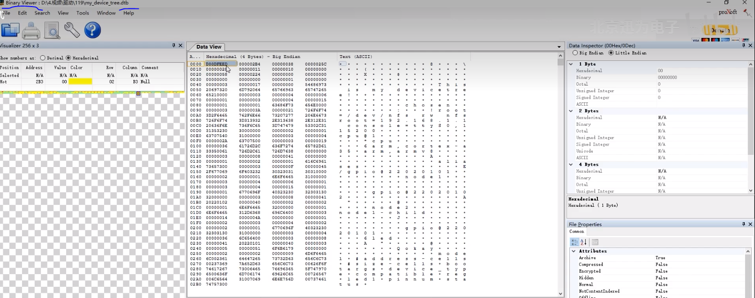Open print preview via the magnifier page icon
Screen dimensions: 755x298
tap(52, 30)
